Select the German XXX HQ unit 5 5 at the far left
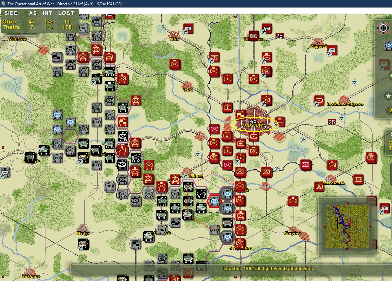Viewport: 392px width, 281px height. tap(44, 151)
